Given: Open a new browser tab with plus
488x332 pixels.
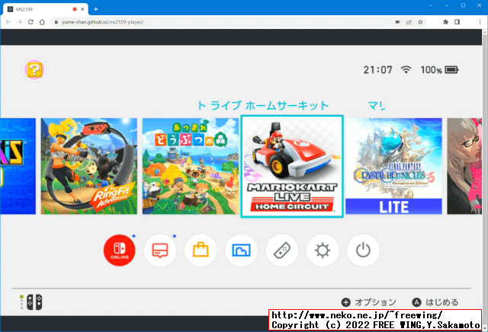Looking at the screenshot, I should [96, 9].
